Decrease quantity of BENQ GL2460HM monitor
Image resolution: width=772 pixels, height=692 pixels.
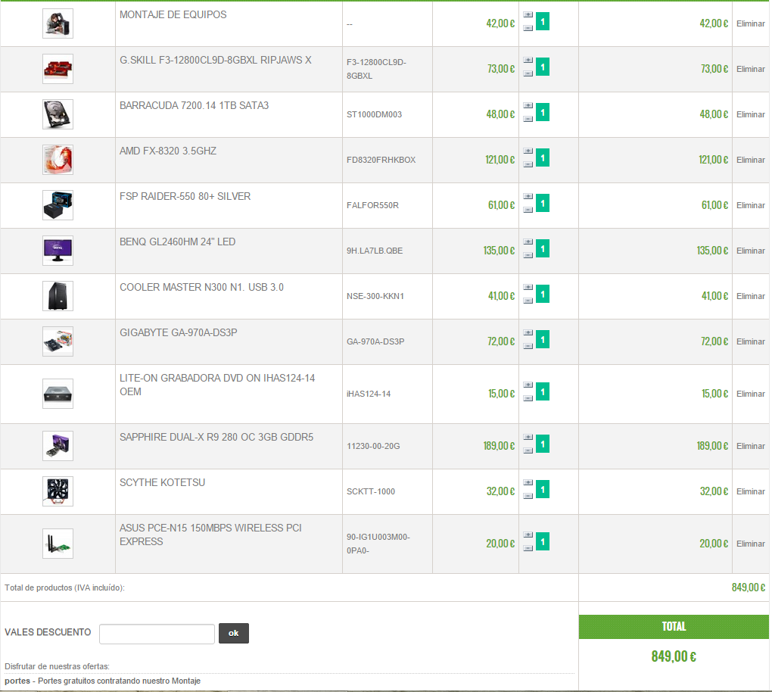click(x=528, y=254)
